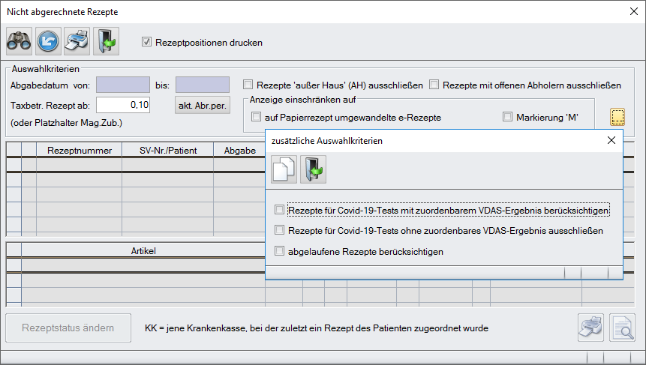Toggle the Rezeptpositionen drucken checkbox
Viewport: 646px width, 365px height.
click(147, 42)
